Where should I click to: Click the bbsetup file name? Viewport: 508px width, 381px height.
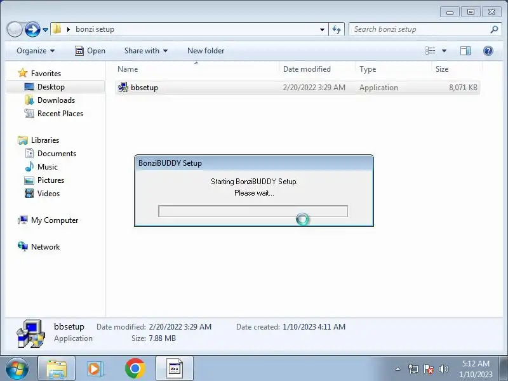(144, 88)
